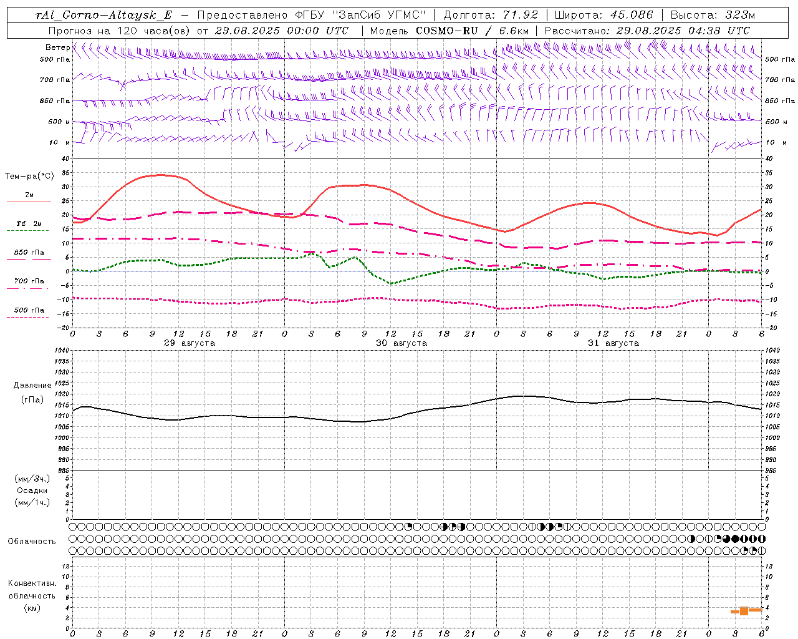Click the Облачность row label

tap(32, 541)
